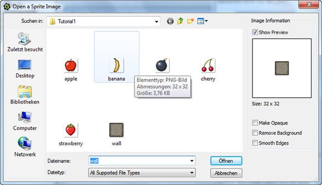Viewport: 322px width, 185px height.
Task: Go back to last visited folder
Action: pos(170,21)
